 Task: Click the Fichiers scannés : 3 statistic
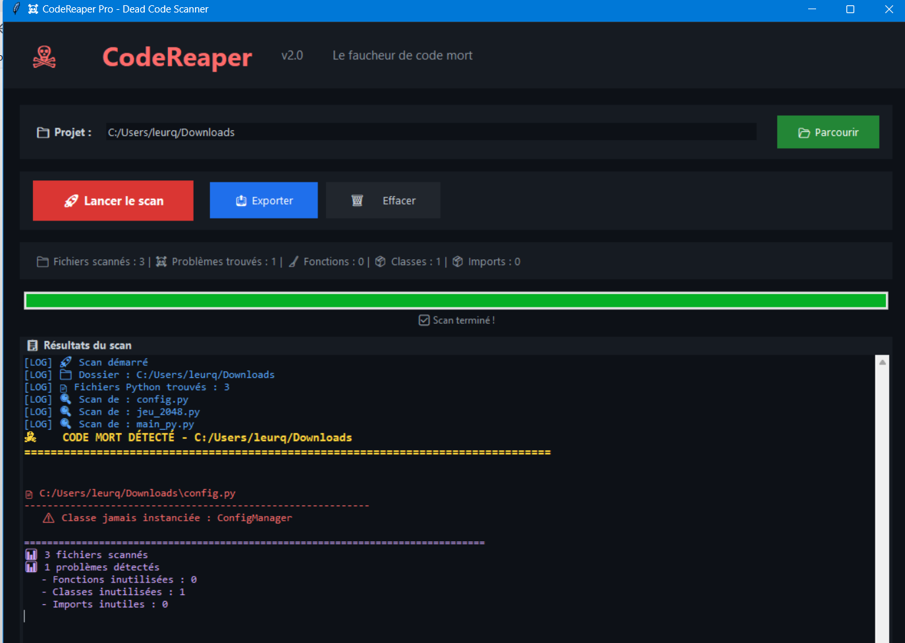[x=99, y=262]
